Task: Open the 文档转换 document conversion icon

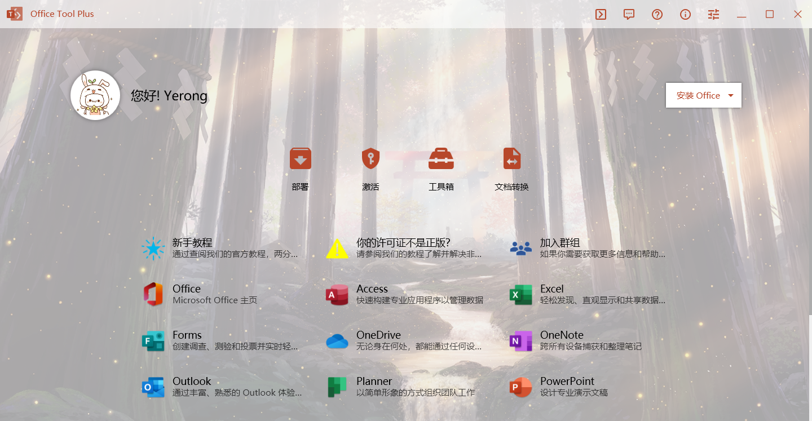Action: coord(511,159)
